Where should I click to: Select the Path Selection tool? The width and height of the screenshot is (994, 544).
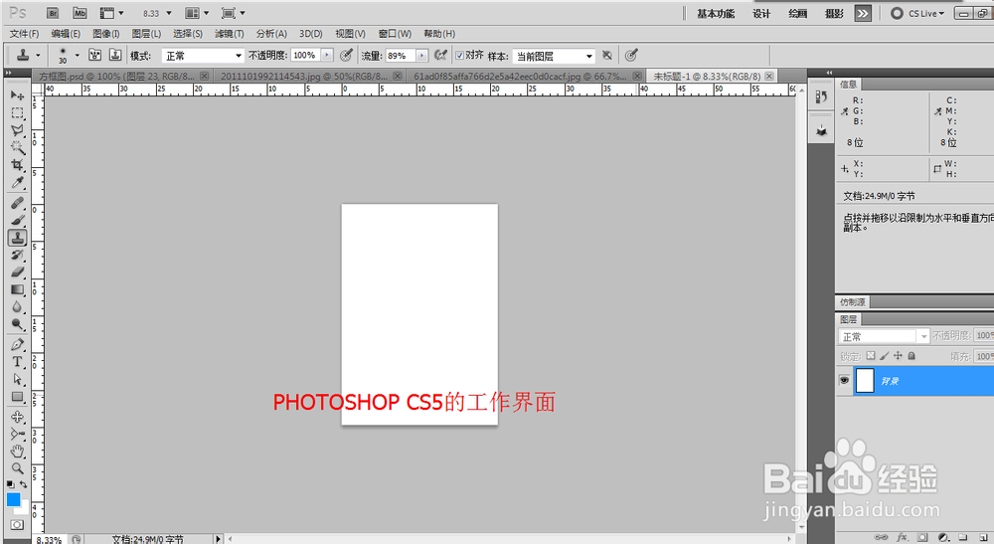click(x=17, y=379)
